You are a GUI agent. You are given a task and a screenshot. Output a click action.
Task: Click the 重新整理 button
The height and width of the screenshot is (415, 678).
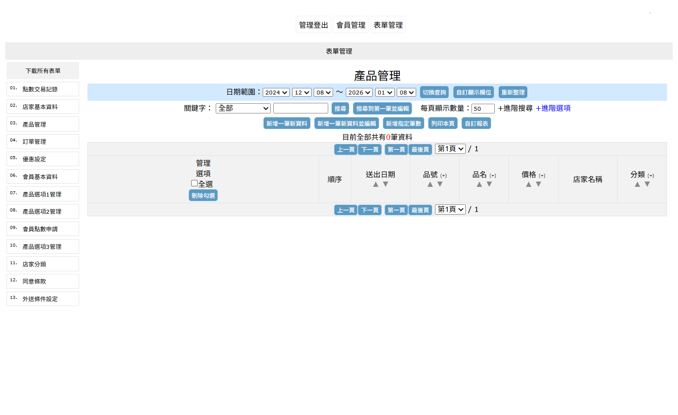tap(513, 92)
